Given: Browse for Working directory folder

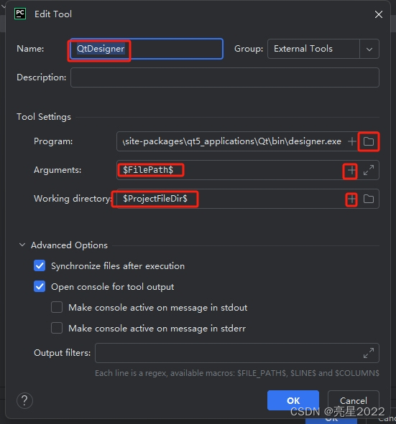Looking at the screenshot, I should pos(369,199).
